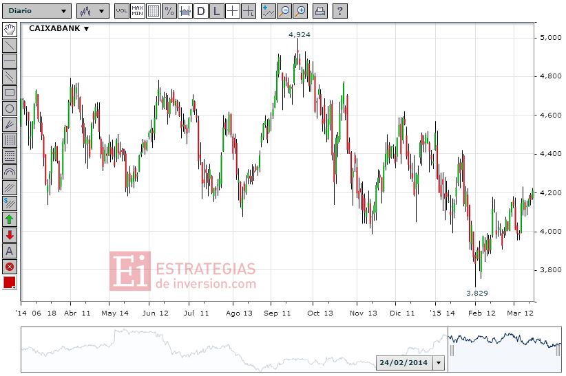
Task: Toggle the chart grid button
Action: click(154, 11)
